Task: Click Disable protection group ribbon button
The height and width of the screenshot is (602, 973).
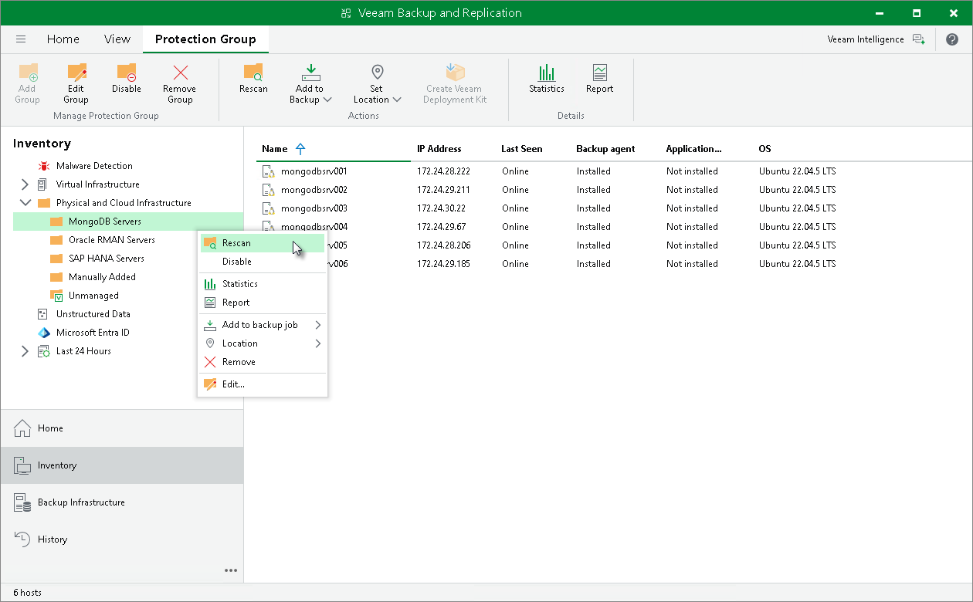Action: (127, 79)
